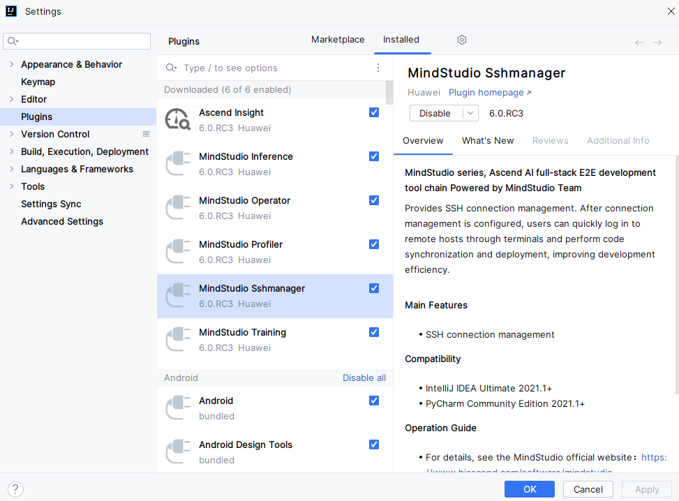Select Plugins in the settings tree

tap(78, 117)
